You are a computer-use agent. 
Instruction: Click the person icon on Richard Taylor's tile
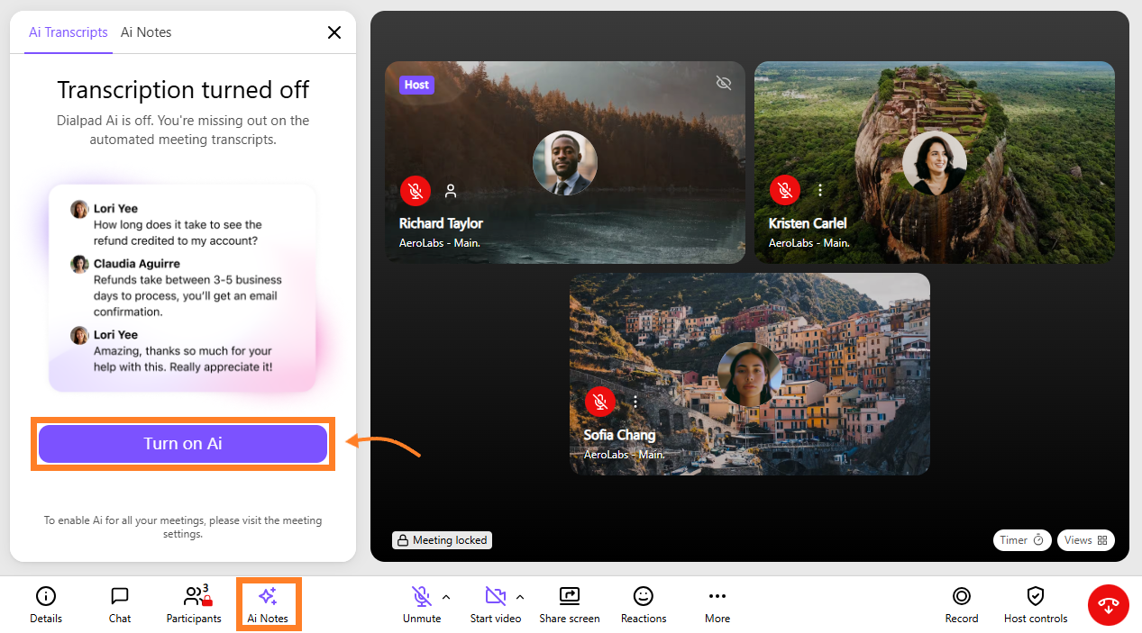(x=451, y=191)
